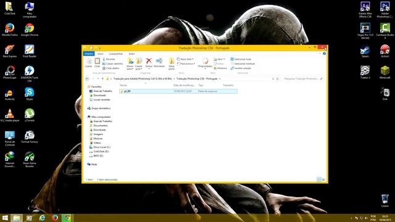
Task: Click the Explorer help question mark icon
Action: pyautogui.click(x=324, y=54)
